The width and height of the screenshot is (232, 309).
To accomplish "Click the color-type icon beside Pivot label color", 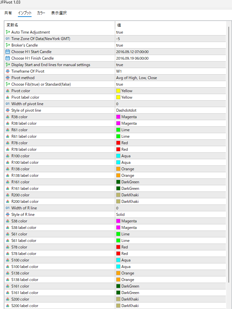I will click(8, 97).
